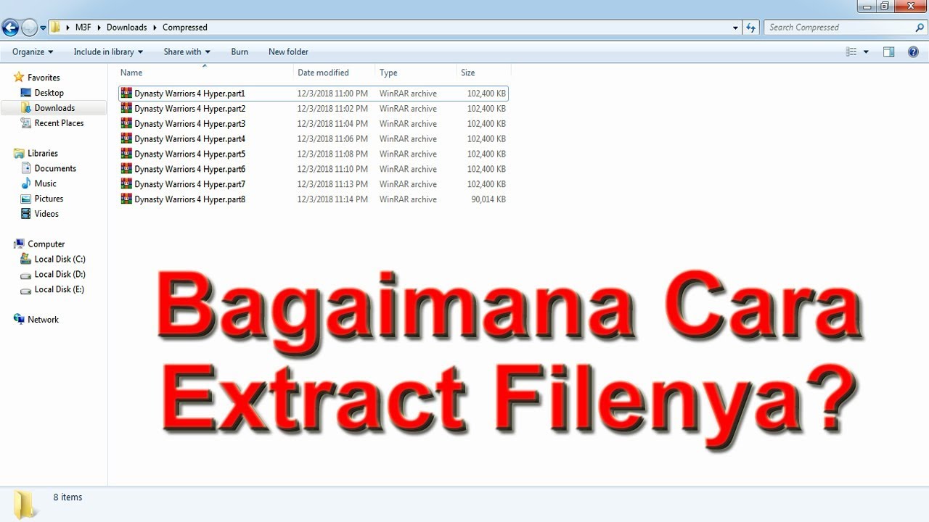Click Compressed in the address breadcrumb
Image resolution: width=929 pixels, height=522 pixels.
coord(184,28)
